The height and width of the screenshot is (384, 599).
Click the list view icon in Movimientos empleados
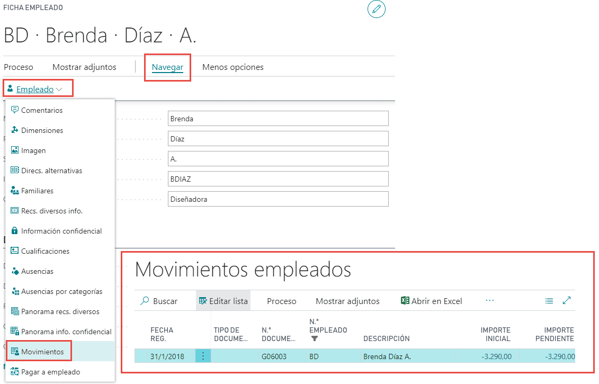pyautogui.click(x=549, y=300)
